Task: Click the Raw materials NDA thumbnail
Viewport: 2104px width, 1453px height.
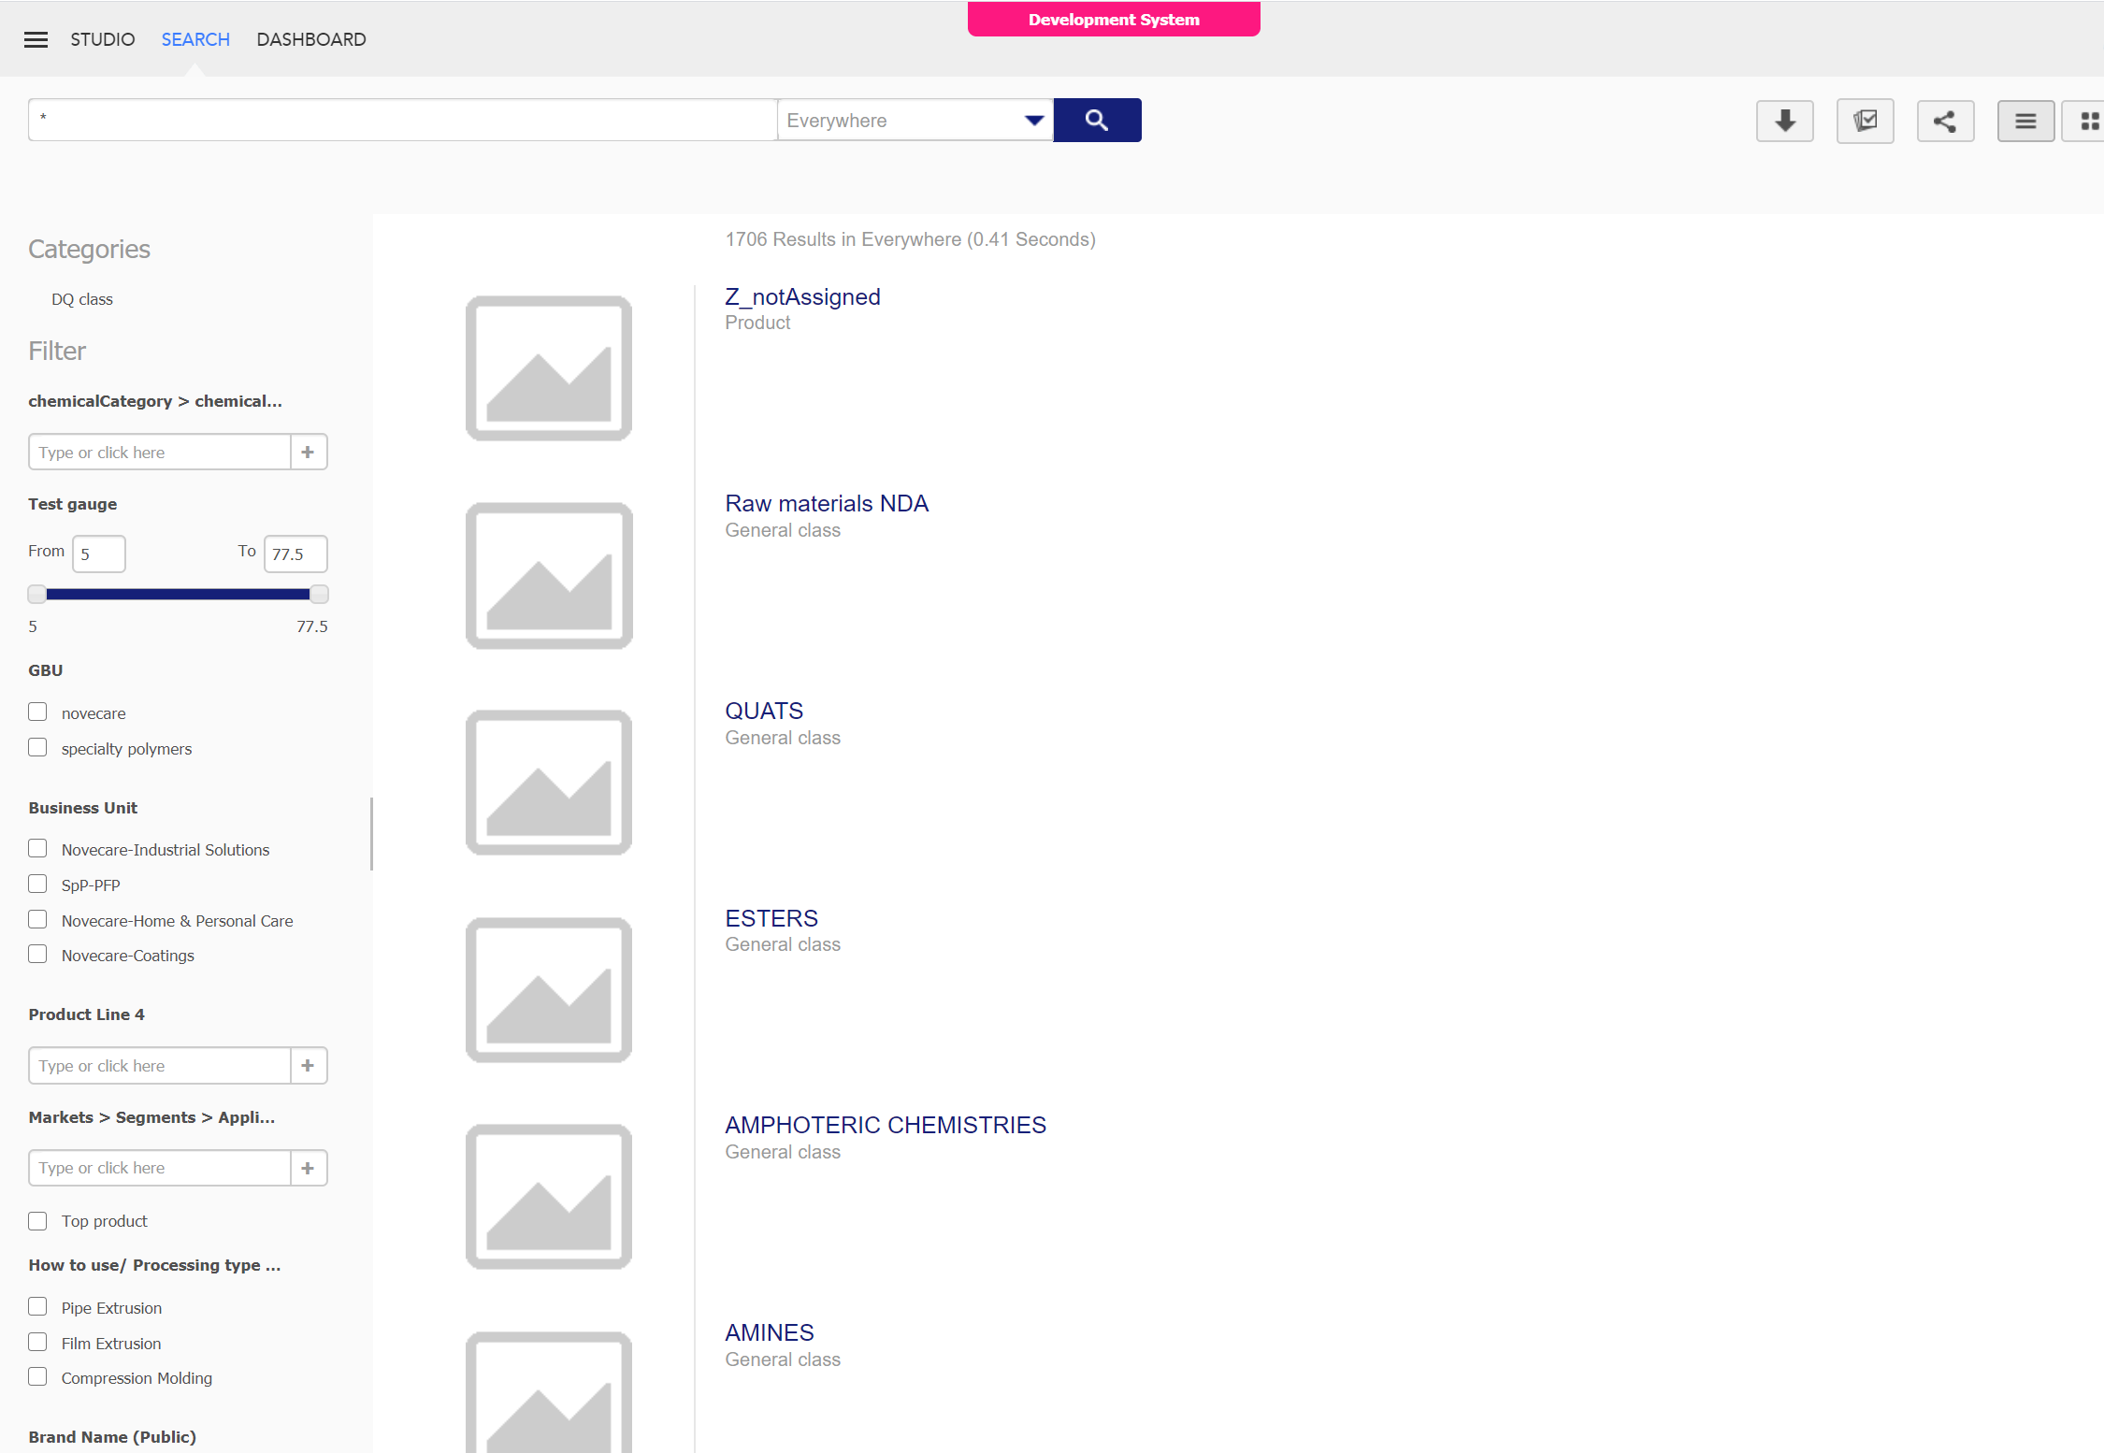Action: click(x=549, y=576)
